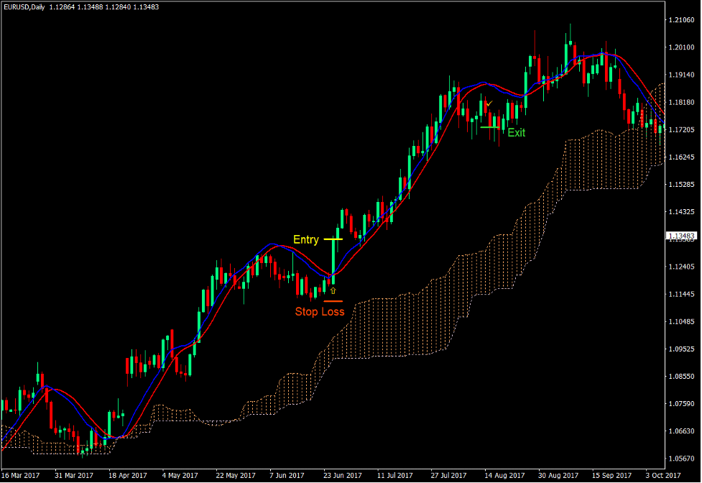The width and height of the screenshot is (702, 483).
Task: Select the yellow Entry horizontal line marker
Action: click(333, 239)
